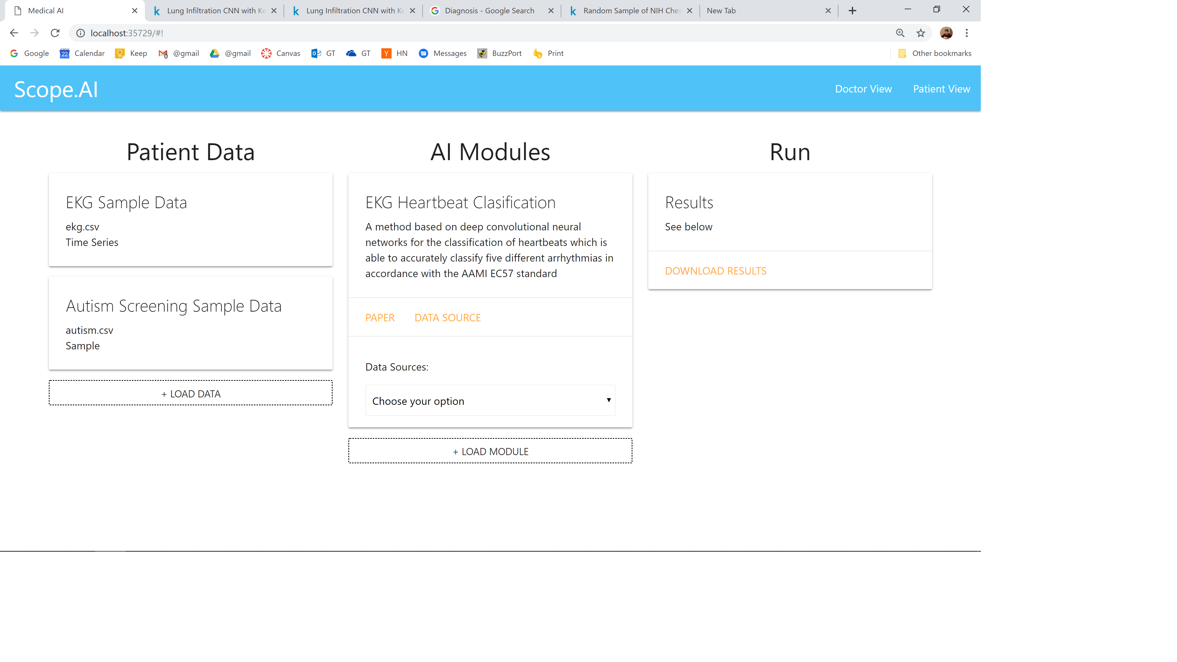
Task: Click the site information icon
Action: click(x=80, y=33)
